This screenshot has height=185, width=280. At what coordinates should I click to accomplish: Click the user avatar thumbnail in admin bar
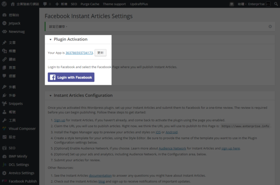point(268,4)
